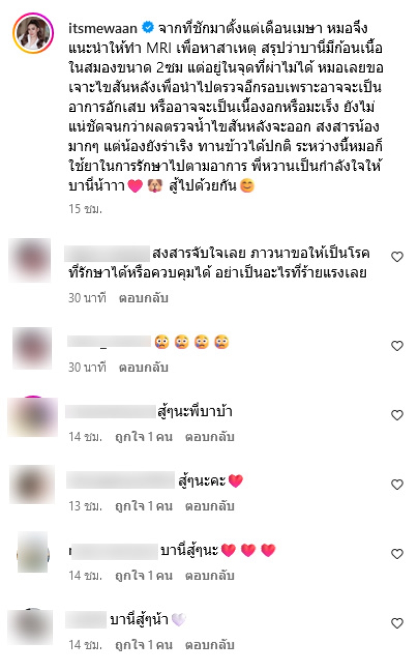Like the comment บานี่สู้ๆน้า with white heart
Screen dimensions: 418x672
(x=398, y=623)
